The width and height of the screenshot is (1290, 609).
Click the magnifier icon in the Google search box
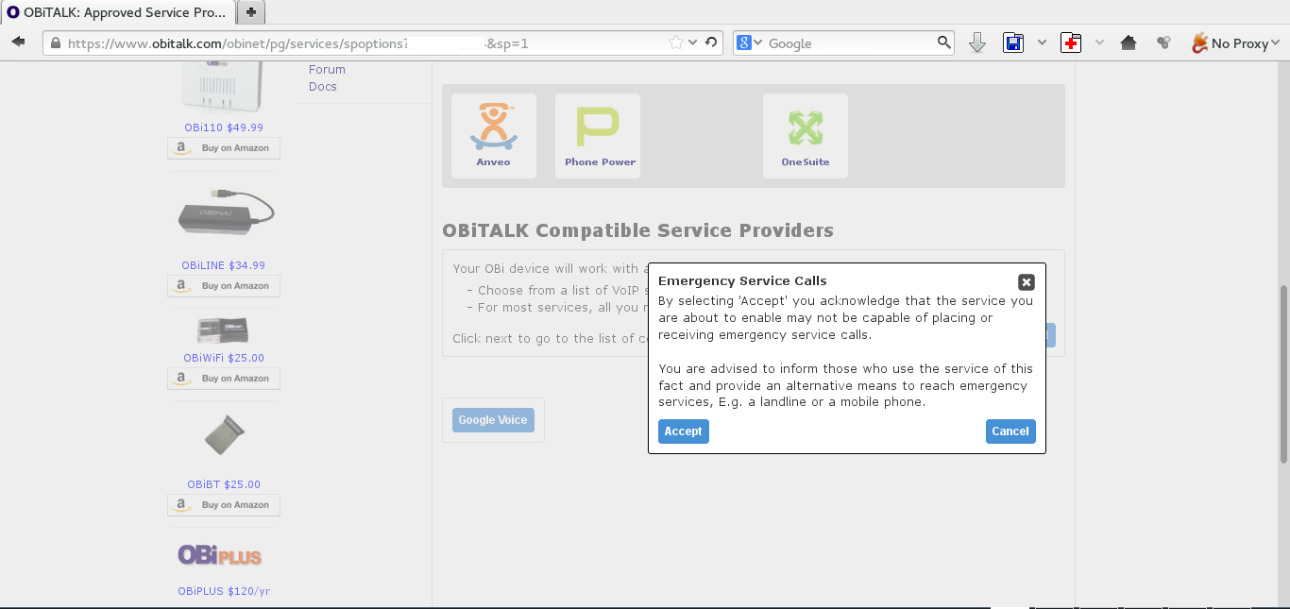943,42
